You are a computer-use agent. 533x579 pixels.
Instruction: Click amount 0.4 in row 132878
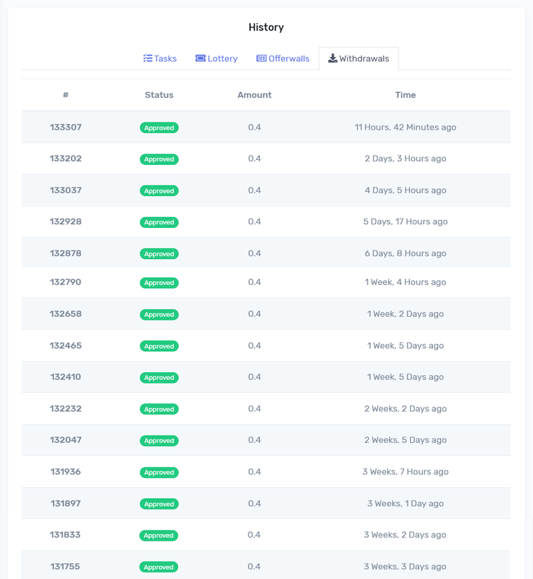coord(254,254)
